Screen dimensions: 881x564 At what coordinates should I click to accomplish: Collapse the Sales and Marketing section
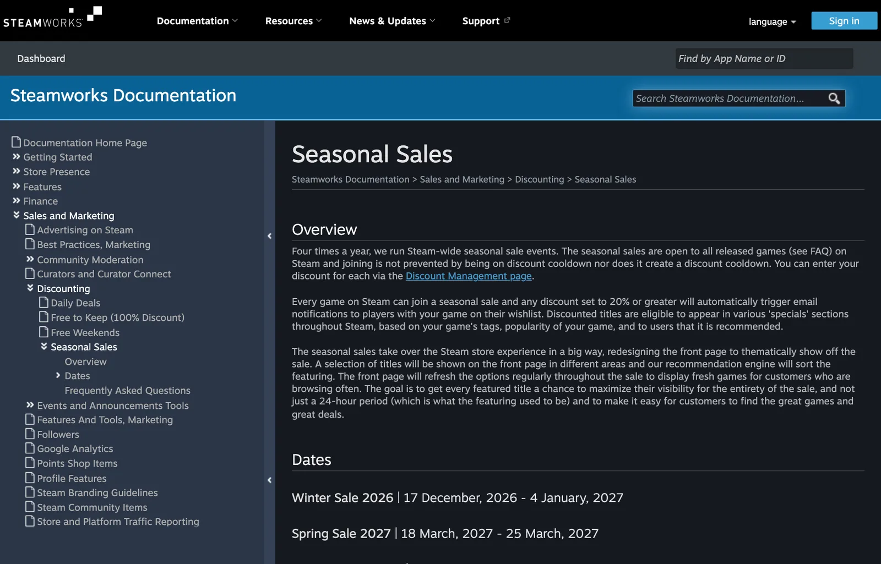[16, 215]
